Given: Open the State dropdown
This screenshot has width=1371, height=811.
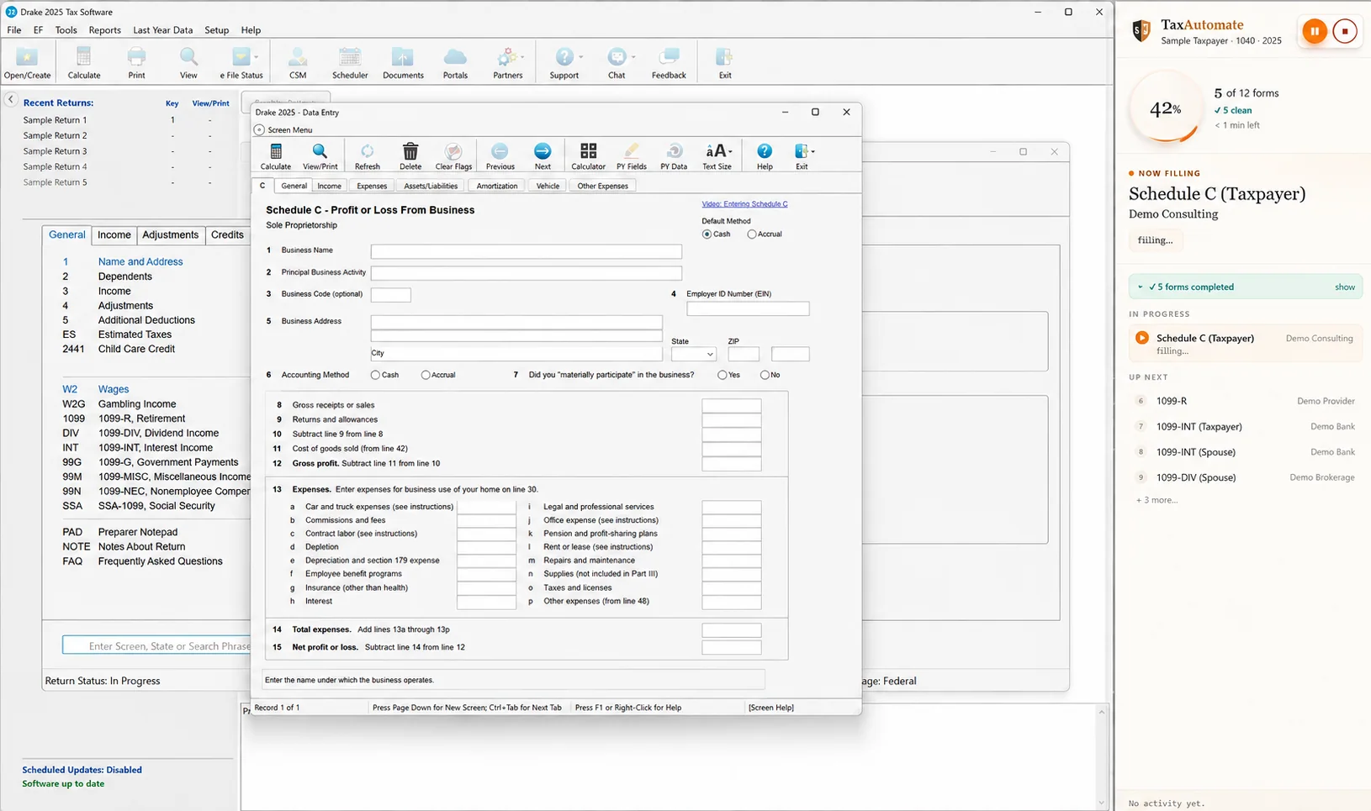Looking at the screenshot, I should (x=693, y=355).
